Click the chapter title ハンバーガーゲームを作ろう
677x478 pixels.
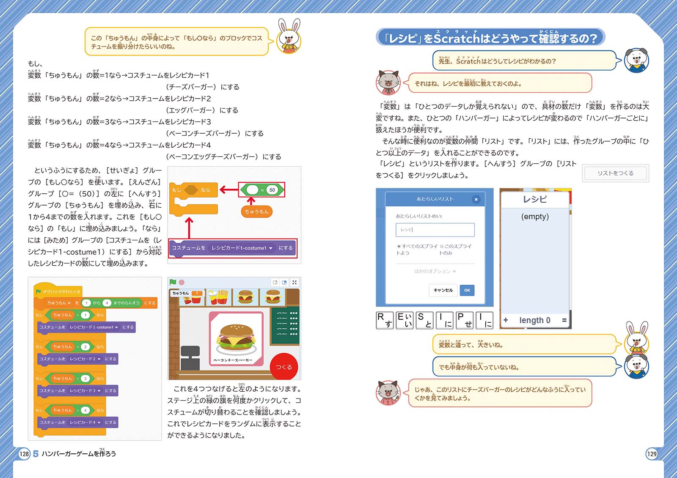(x=79, y=453)
